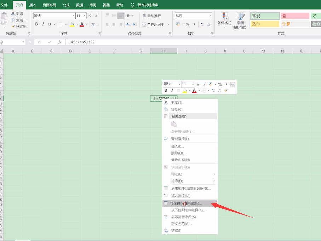This screenshot has width=321, height=241.
Task: Toggle Wrap Text (自动换行)
Action: click(x=152, y=16)
